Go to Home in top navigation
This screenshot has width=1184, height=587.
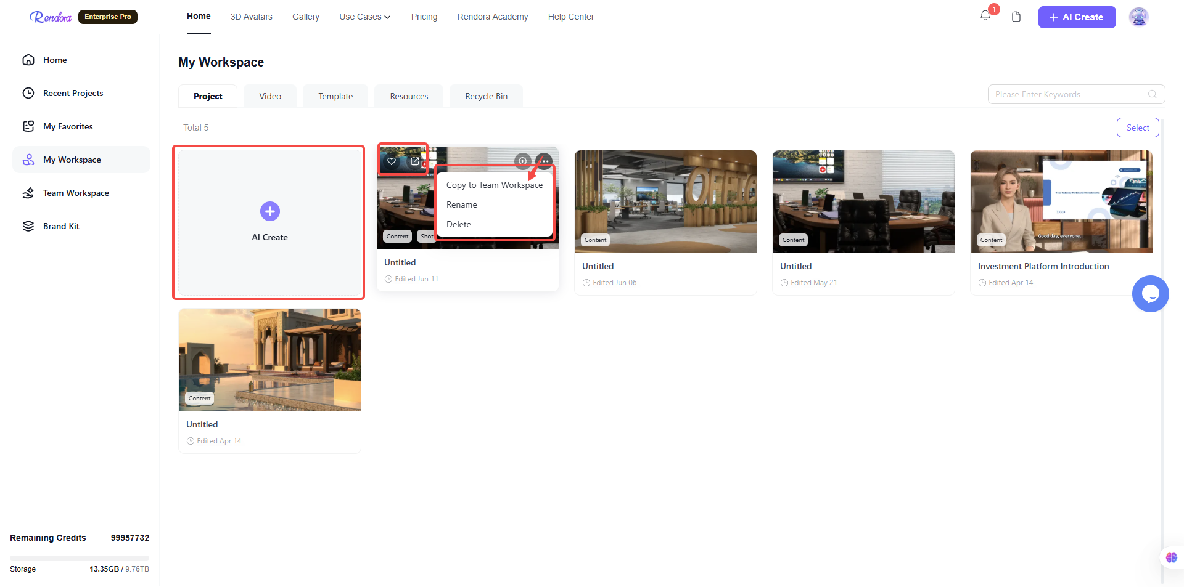(x=199, y=16)
